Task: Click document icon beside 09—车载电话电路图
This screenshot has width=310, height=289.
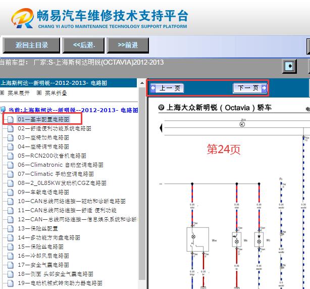Action: pos(11,192)
